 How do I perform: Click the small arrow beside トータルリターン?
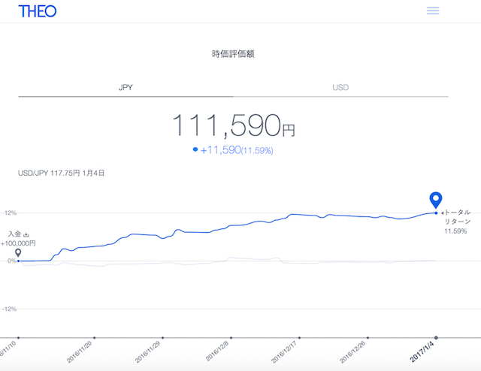pyautogui.click(x=443, y=213)
